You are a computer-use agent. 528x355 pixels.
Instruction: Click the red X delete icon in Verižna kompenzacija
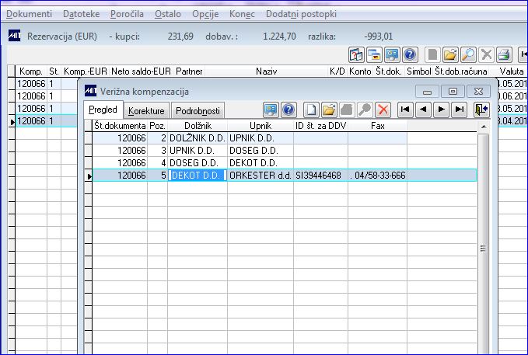click(383, 110)
